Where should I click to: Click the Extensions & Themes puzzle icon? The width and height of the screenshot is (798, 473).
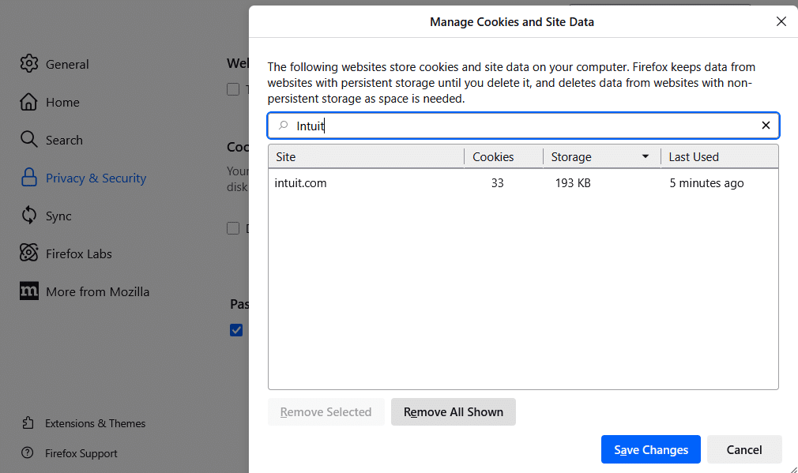coord(28,423)
